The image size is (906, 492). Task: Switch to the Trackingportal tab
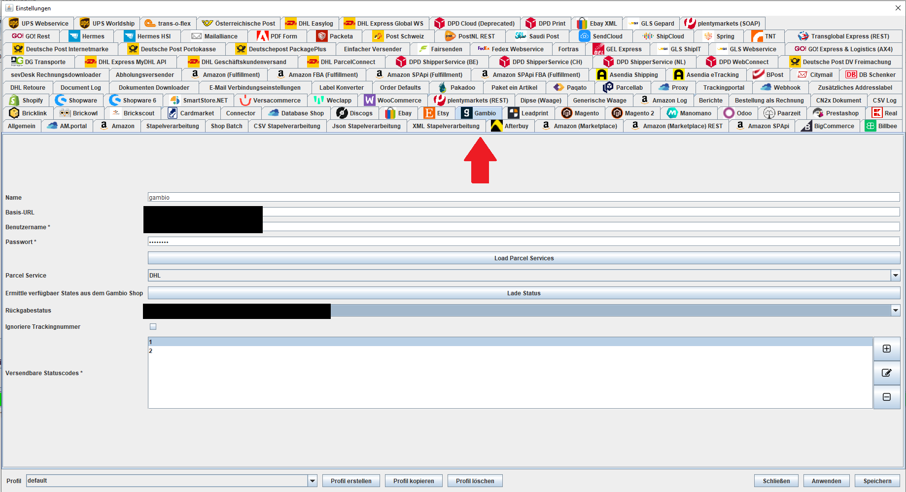click(724, 87)
